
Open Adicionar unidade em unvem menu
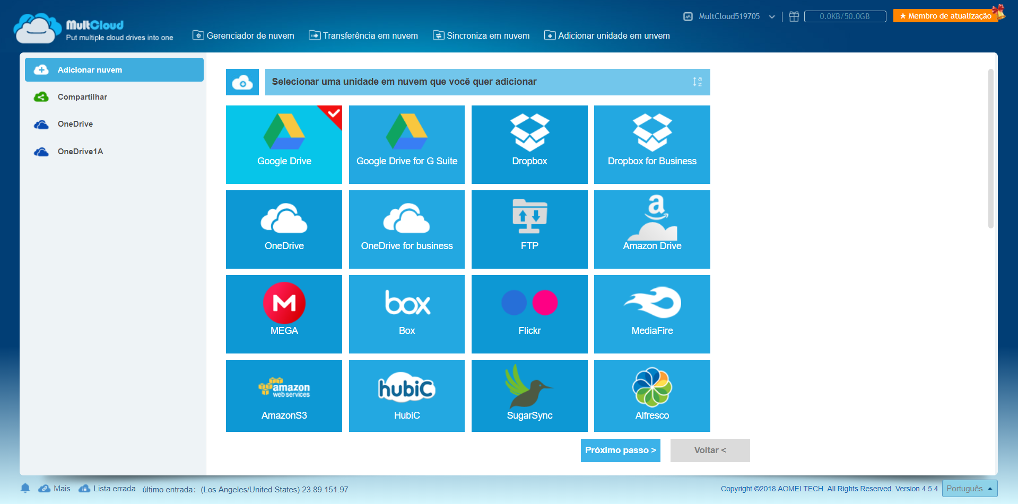coord(607,36)
